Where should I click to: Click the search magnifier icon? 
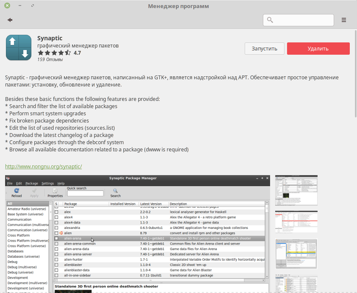pos(270,20)
